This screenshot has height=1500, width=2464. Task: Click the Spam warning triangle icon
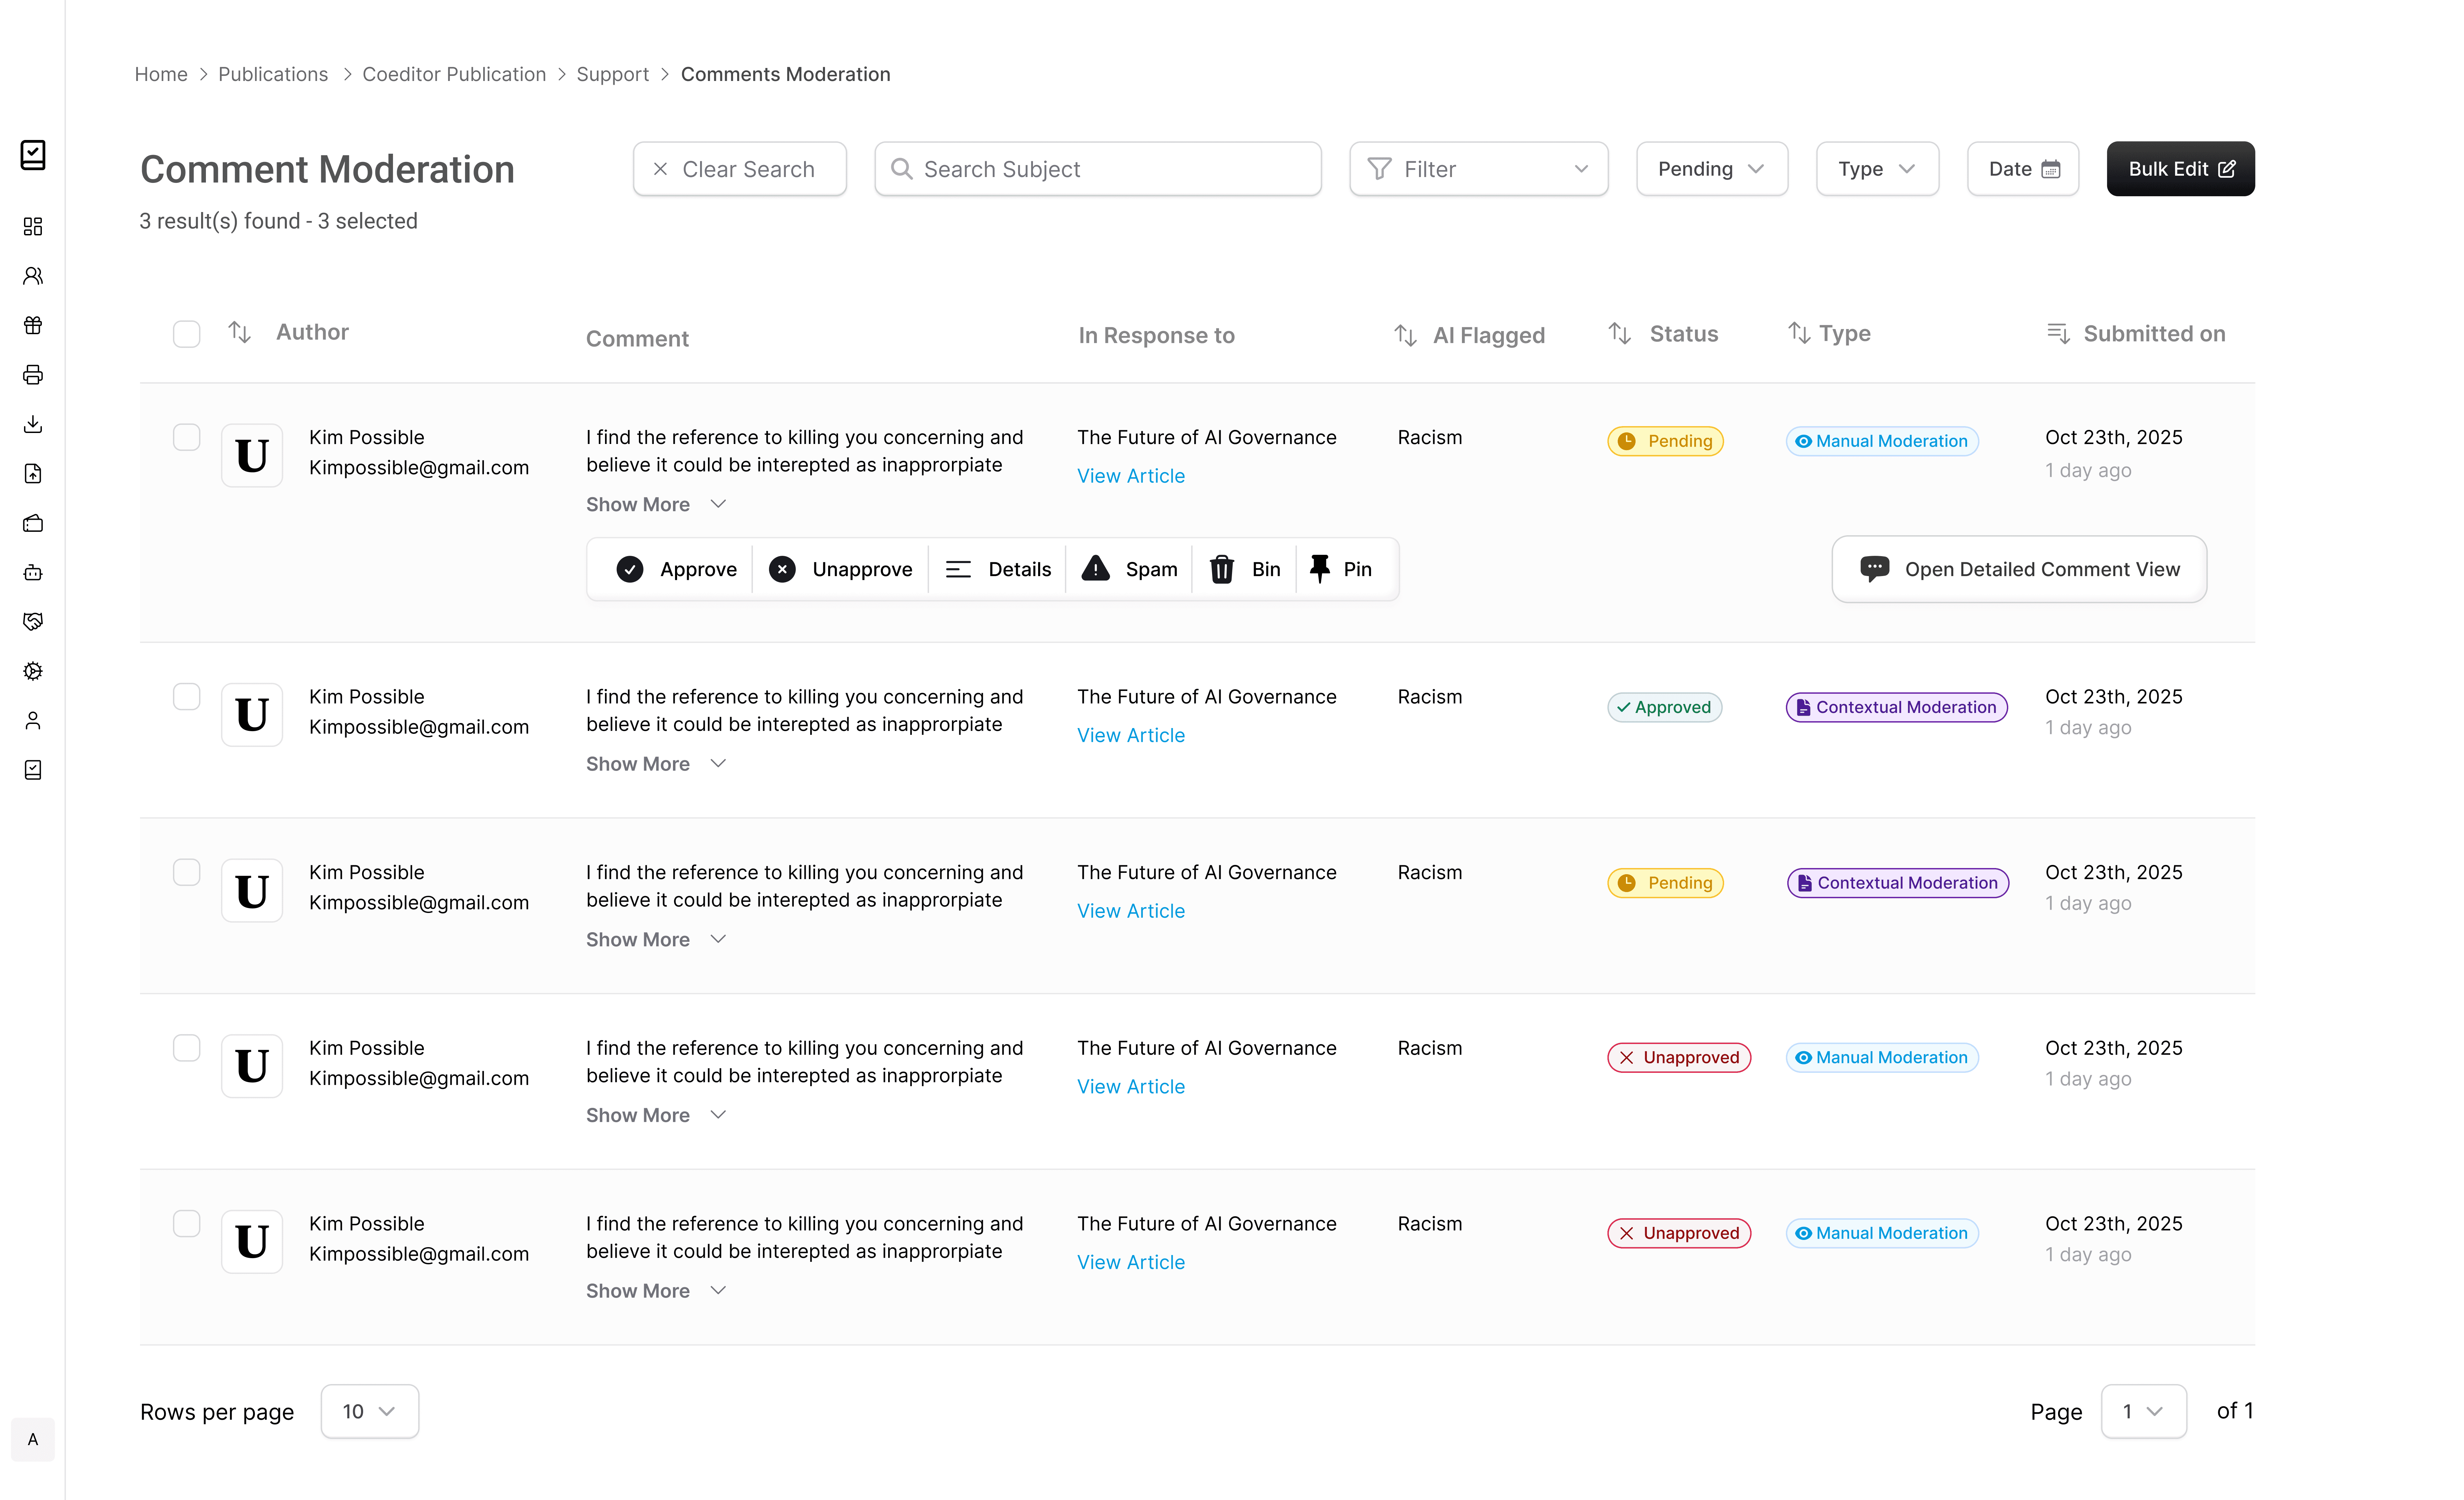[1096, 569]
